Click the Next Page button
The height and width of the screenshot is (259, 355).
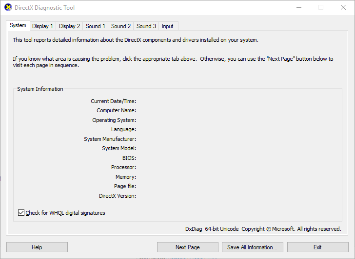click(x=187, y=247)
